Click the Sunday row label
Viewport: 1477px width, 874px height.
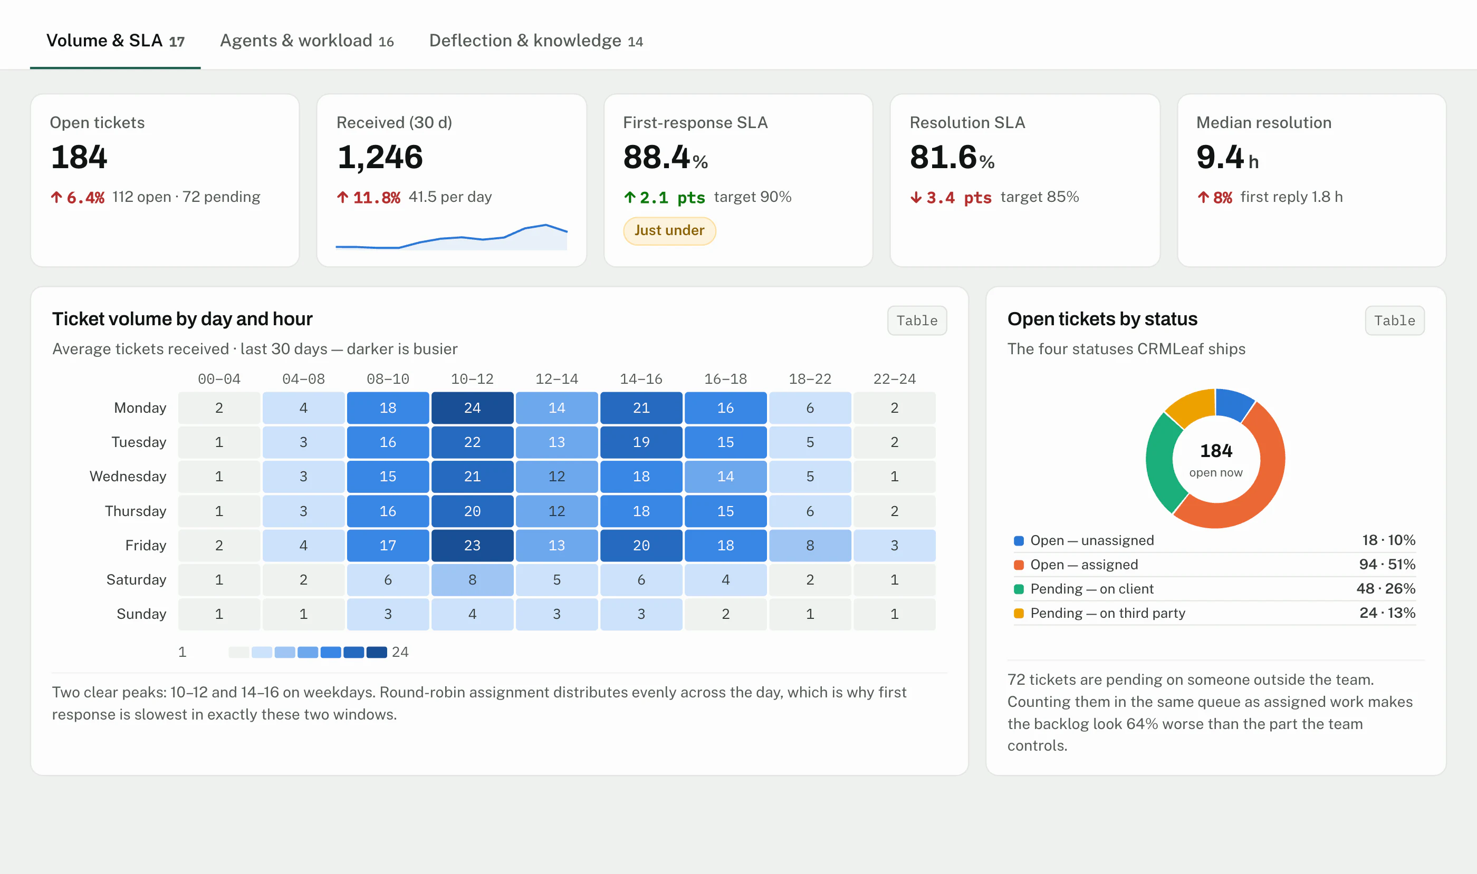(x=141, y=614)
